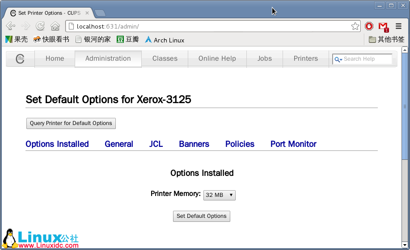Click the browser back arrow button
This screenshot has height=250, width=410.
(x=11, y=26)
